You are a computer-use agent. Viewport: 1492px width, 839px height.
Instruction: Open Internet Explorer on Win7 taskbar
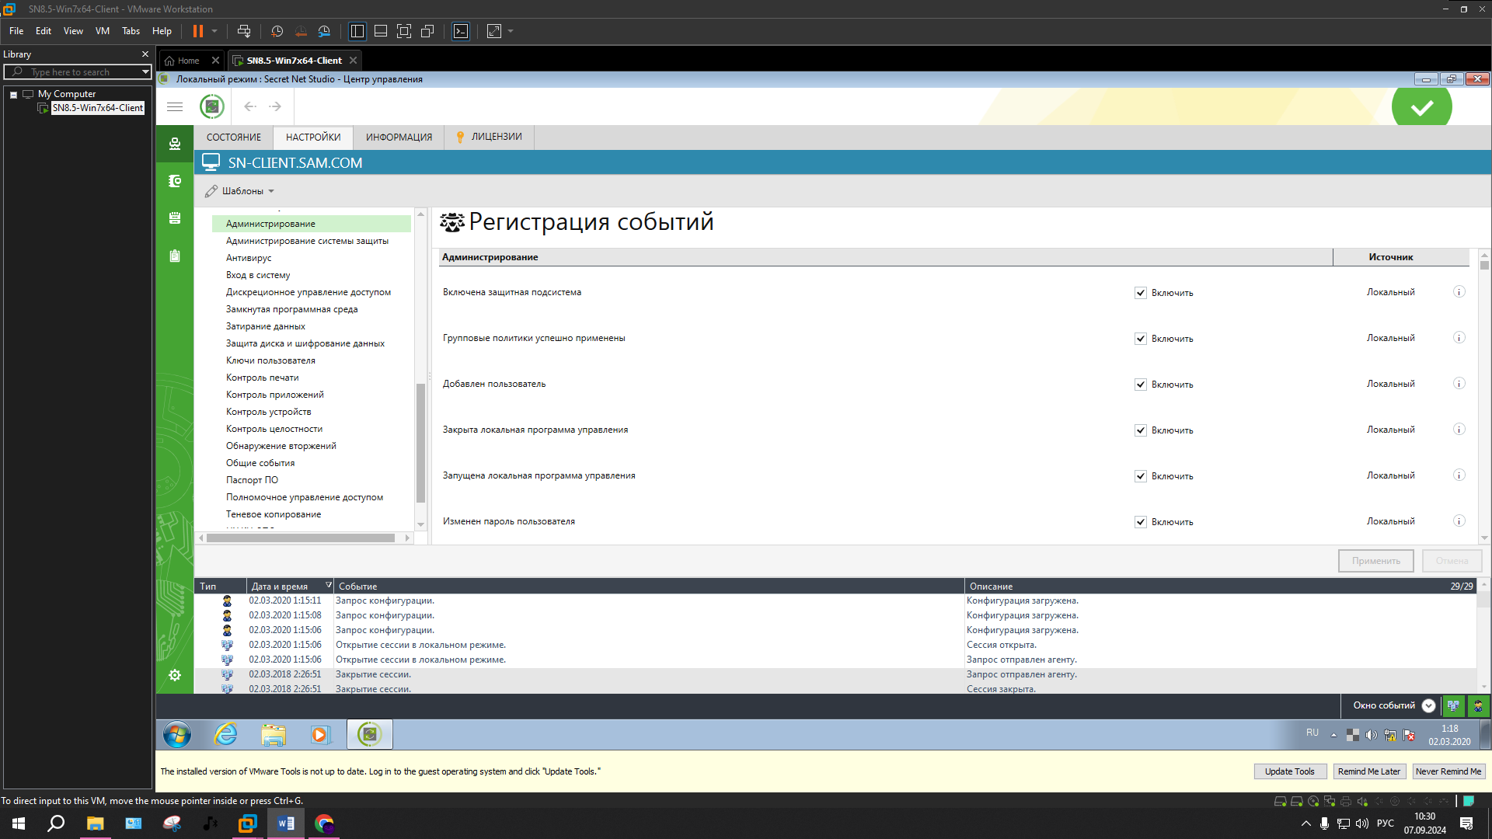tap(225, 734)
